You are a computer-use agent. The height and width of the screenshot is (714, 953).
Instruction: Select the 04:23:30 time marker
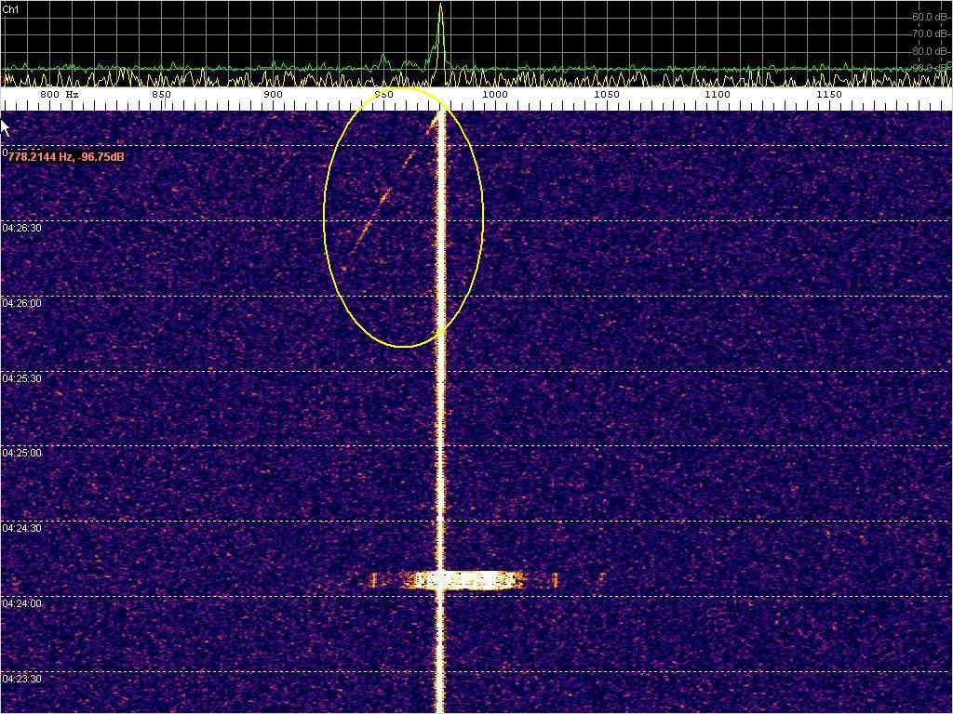[22, 679]
